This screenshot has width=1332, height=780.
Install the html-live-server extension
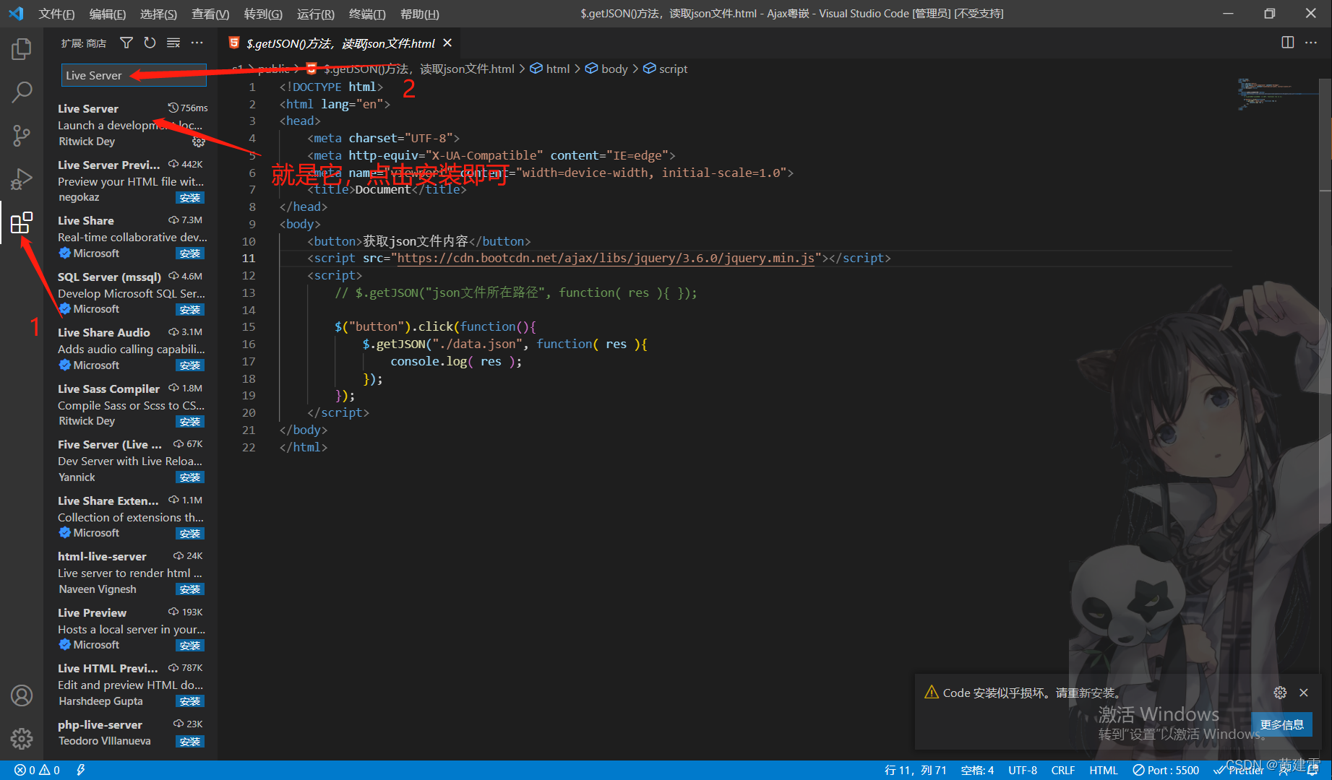click(x=190, y=589)
